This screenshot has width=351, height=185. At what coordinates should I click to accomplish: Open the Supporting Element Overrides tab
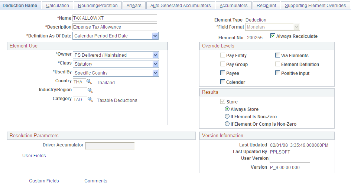[315, 5]
